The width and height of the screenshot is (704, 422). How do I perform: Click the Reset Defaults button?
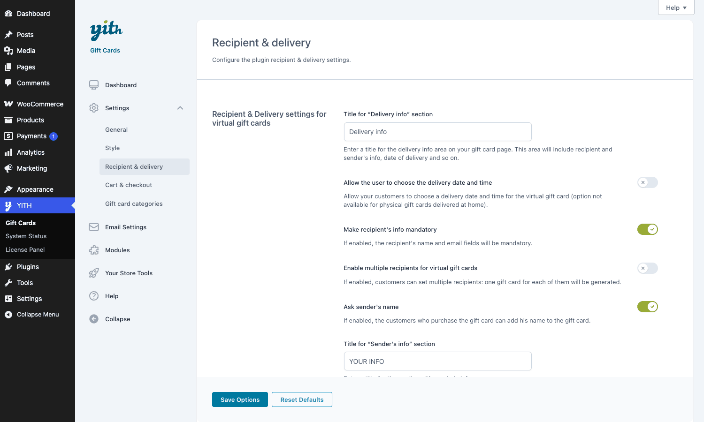coord(302,399)
